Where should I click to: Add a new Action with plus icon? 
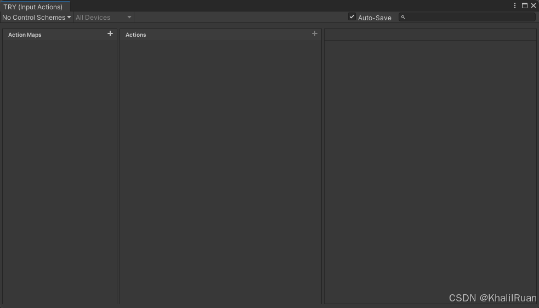pos(315,33)
